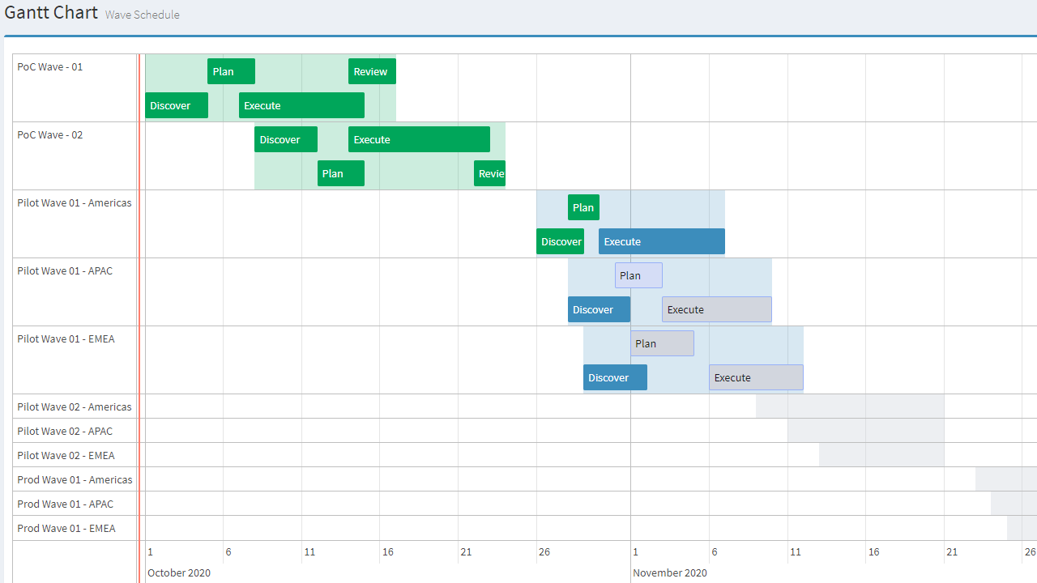Image resolution: width=1037 pixels, height=583 pixels.
Task: Select Plan bar in Pilot Wave 01 - APAC
Action: (638, 275)
